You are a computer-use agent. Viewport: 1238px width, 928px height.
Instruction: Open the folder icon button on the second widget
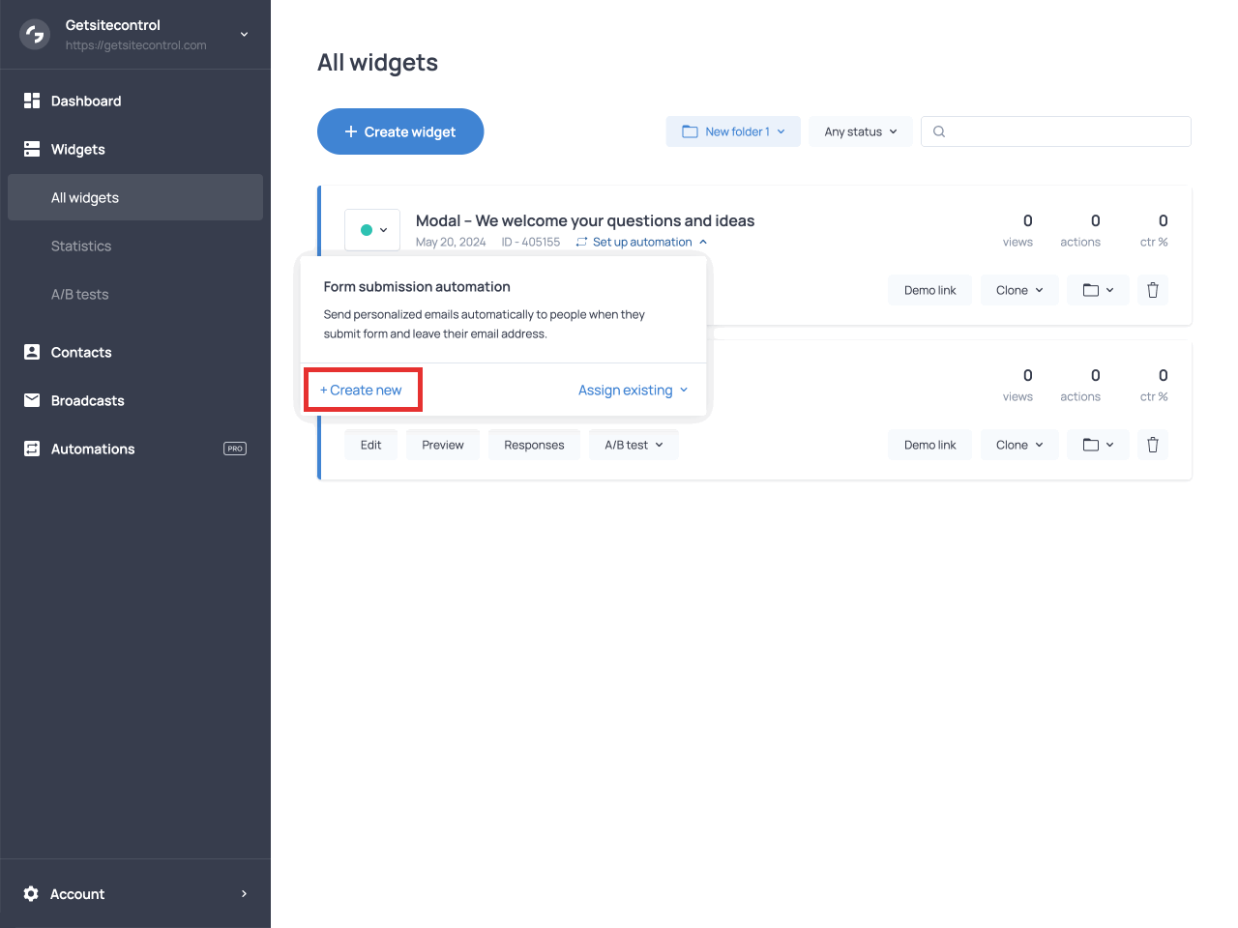tap(1098, 444)
